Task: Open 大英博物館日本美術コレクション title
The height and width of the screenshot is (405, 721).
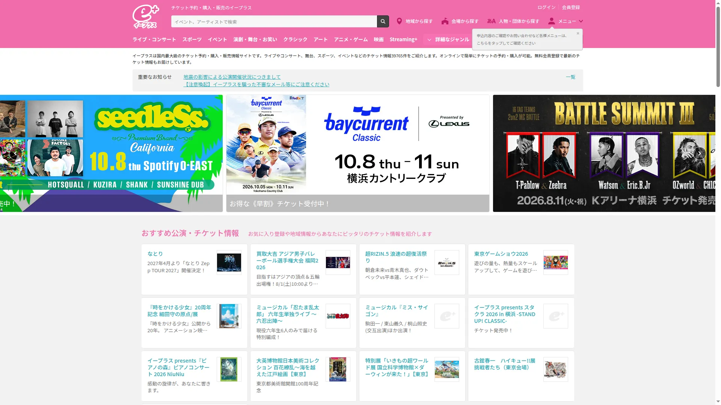Action: [288, 367]
